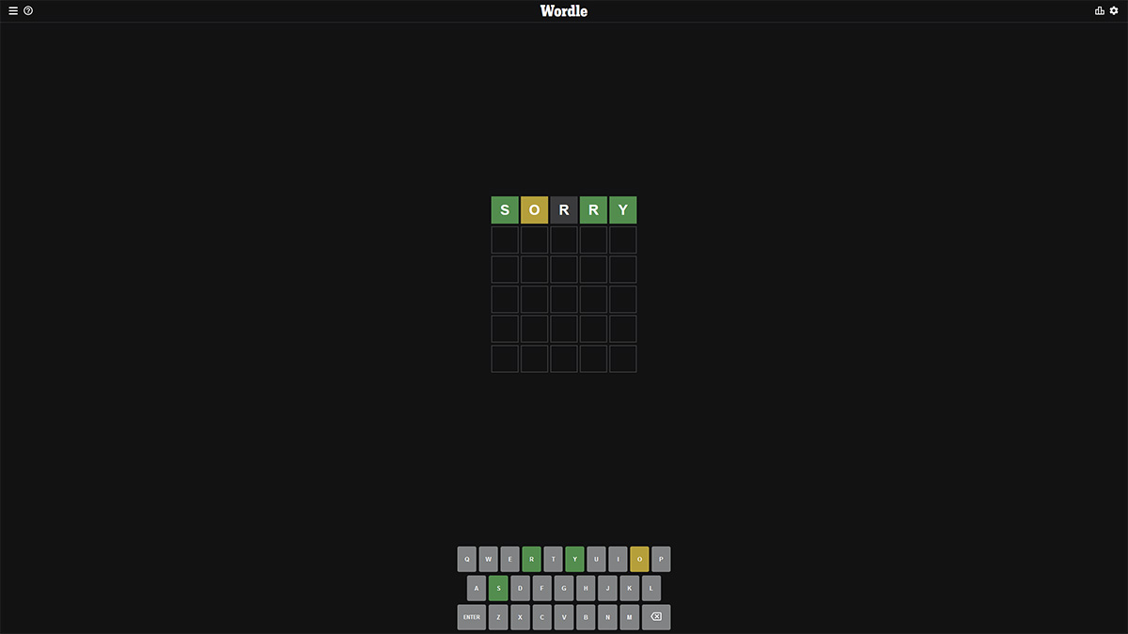
Task: Click the green S tile in first guess
Action: point(505,210)
